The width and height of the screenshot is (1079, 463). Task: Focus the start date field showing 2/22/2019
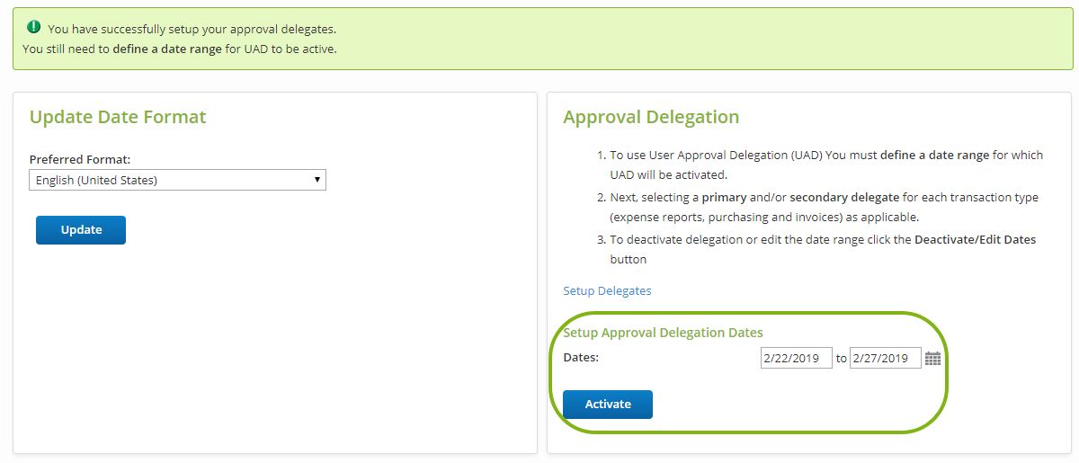click(796, 358)
